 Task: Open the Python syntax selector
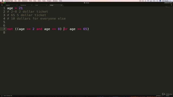pos(168,96)
